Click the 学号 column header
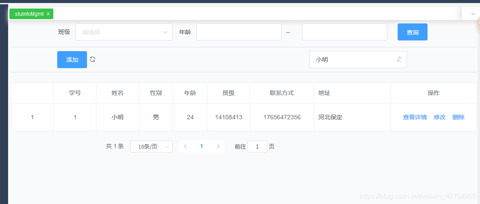Image resolution: width=480 pixels, height=204 pixels. click(75, 93)
